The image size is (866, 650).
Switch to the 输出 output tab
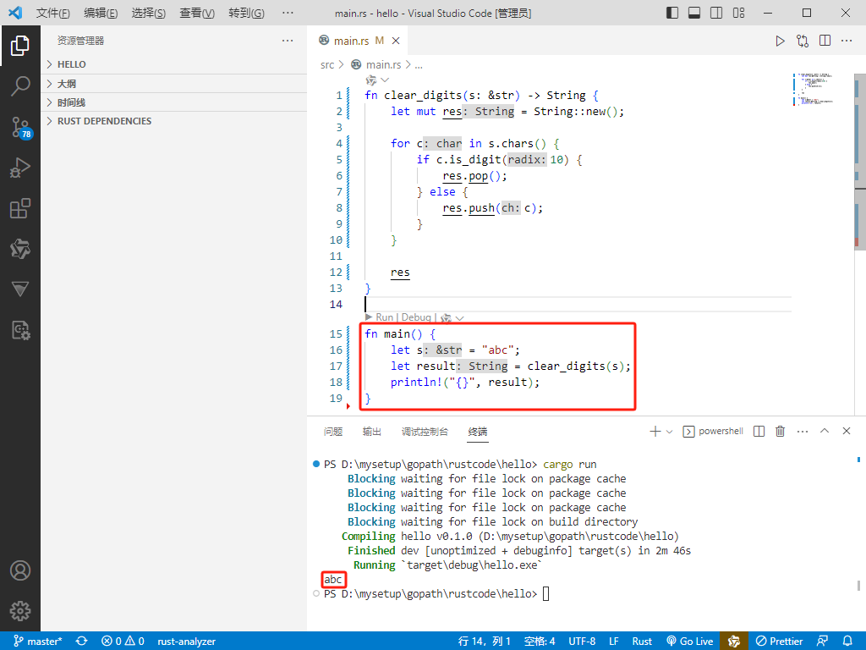(x=372, y=432)
